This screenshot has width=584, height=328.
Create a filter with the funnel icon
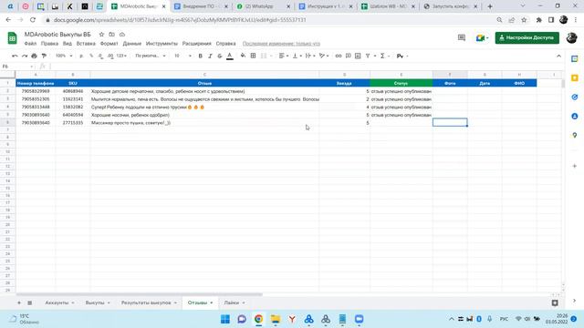[x=368, y=56]
